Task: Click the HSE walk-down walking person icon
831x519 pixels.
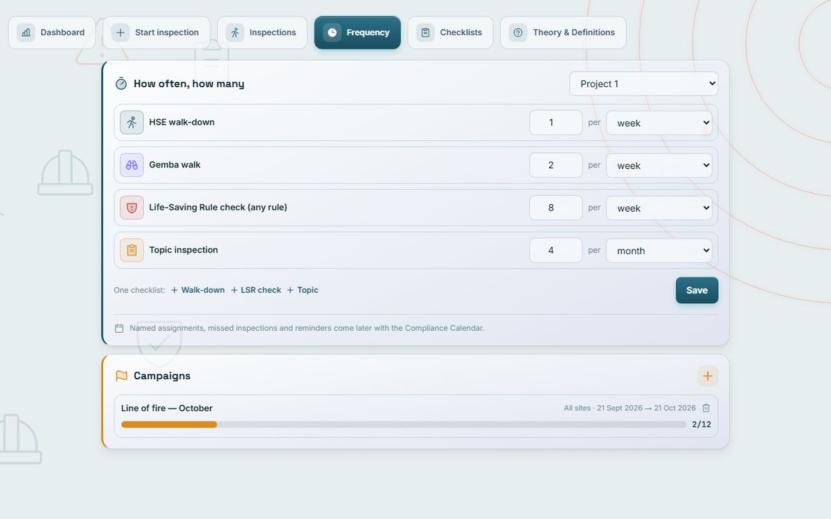Action: click(x=132, y=122)
